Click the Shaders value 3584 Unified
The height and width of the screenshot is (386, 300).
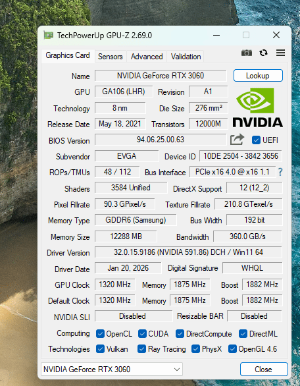131,188
